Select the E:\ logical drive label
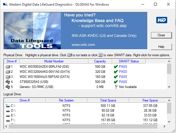The height and width of the screenshot is (133, 176). point(13,115)
